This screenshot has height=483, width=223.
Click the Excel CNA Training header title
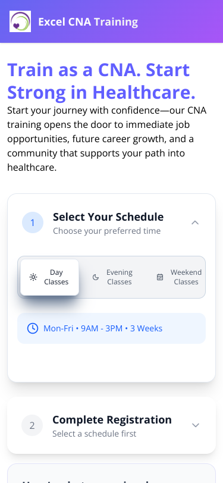[x=88, y=22]
